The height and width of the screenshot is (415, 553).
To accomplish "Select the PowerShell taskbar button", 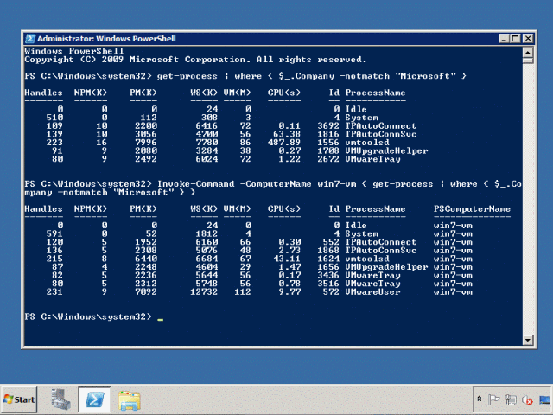I will click(x=94, y=399).
